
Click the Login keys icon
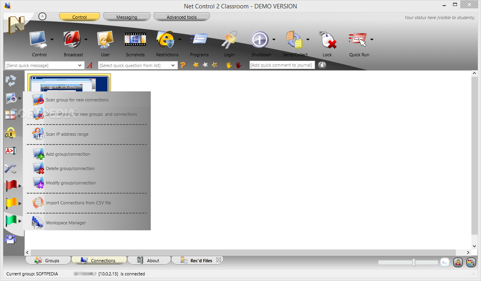pyautogui.click(x=230, y=40)
